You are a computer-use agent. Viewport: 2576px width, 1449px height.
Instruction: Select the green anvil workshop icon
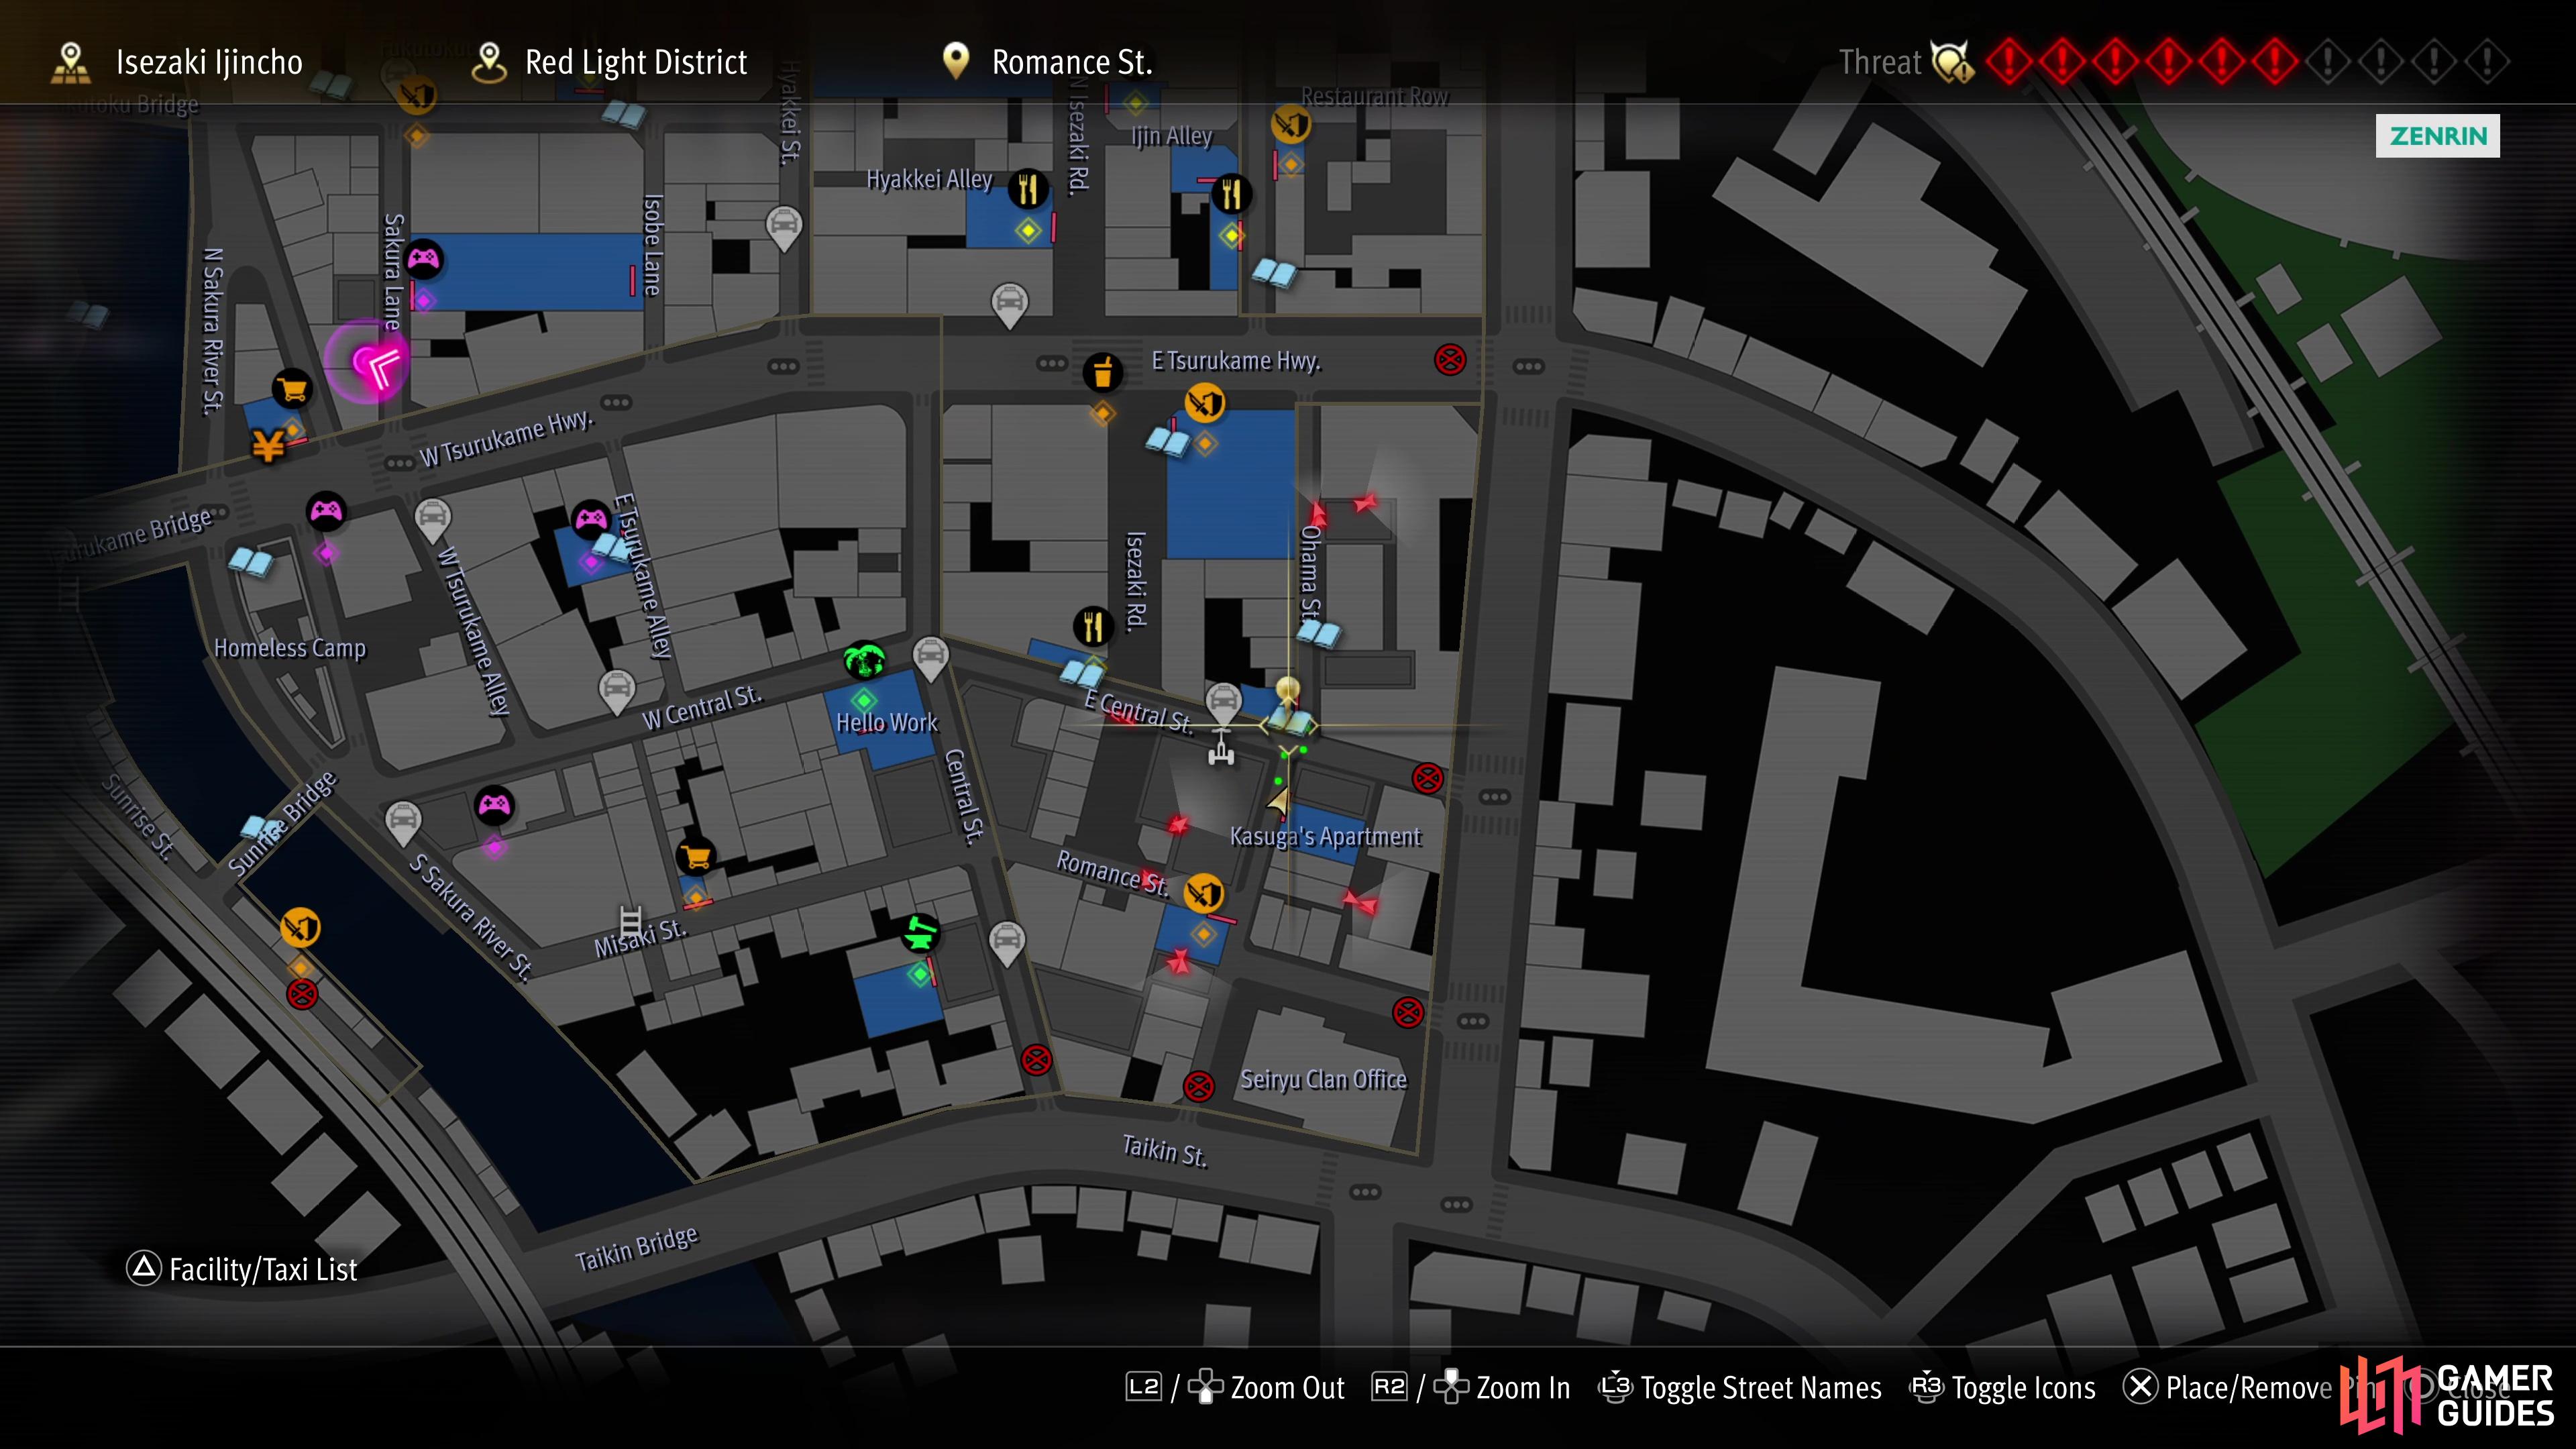[x=920, y=933]
